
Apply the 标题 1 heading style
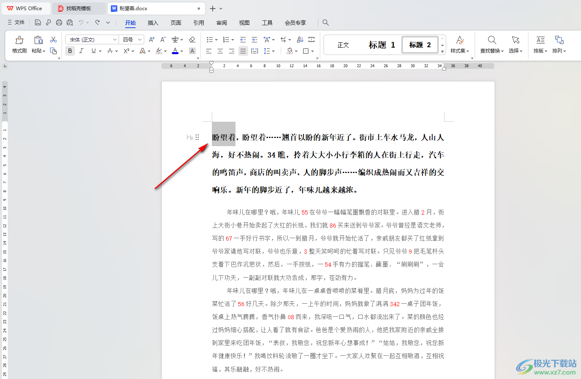pos(382,45)
